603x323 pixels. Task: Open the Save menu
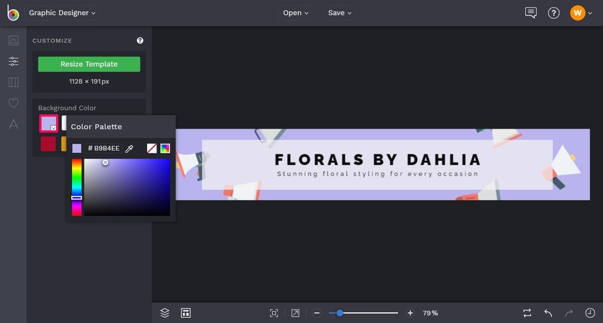[340, 13]
